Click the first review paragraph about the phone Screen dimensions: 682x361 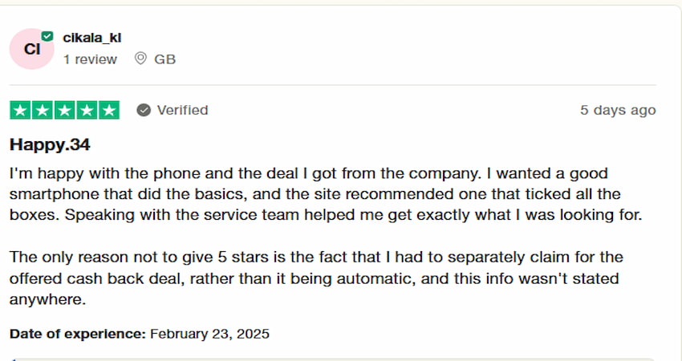313,194
